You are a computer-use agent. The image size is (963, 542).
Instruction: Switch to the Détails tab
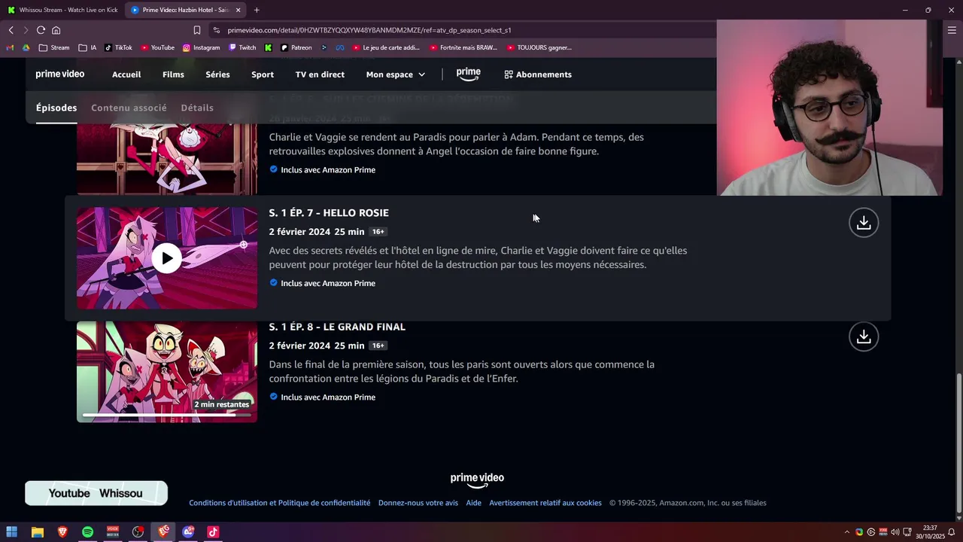(197, 108)
